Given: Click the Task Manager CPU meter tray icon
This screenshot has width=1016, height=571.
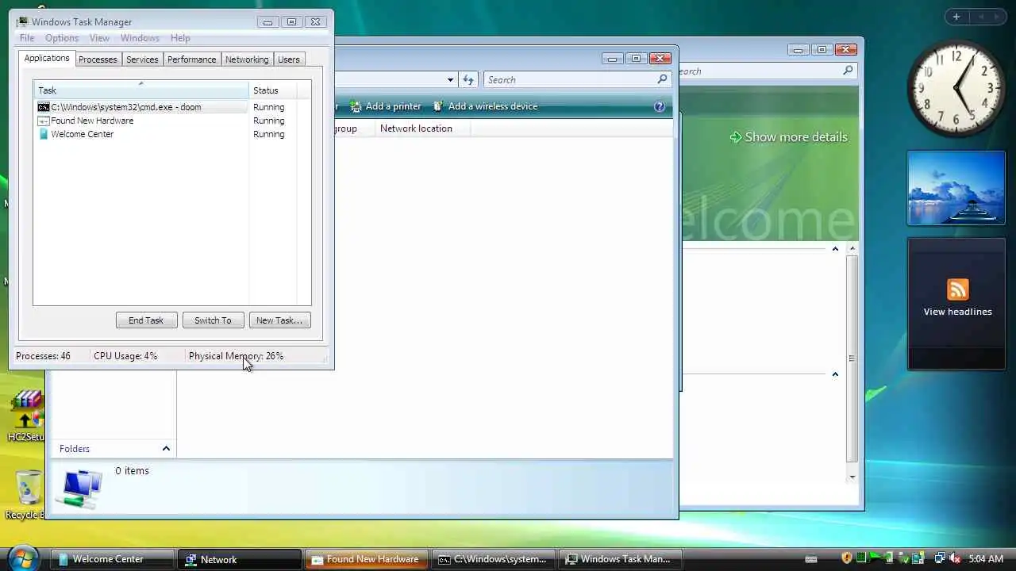Looking at the screenshot, I should click(861, 559).
